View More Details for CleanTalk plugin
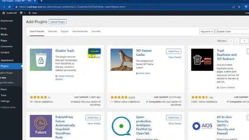The image size is (249, 140). [175, 124]
